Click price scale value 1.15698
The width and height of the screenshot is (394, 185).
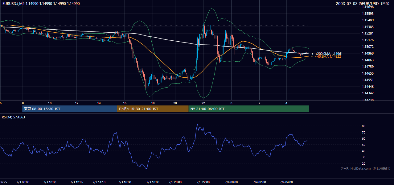tap(368, 7)
